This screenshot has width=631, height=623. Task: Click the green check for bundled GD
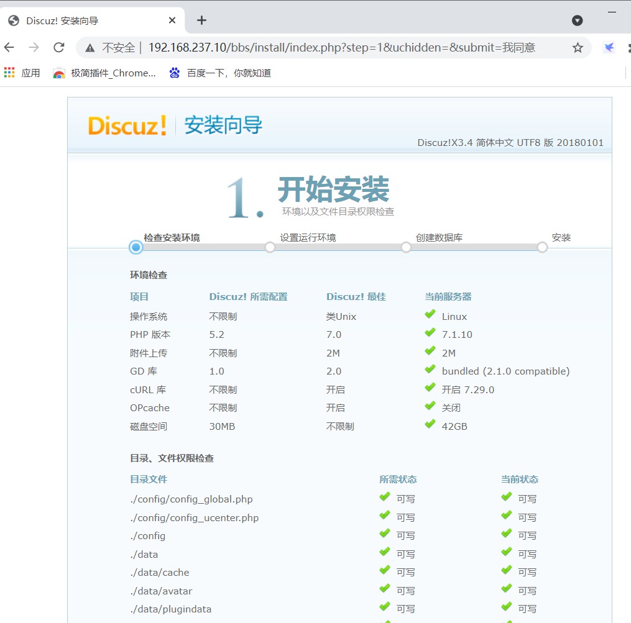click(430, 369)
